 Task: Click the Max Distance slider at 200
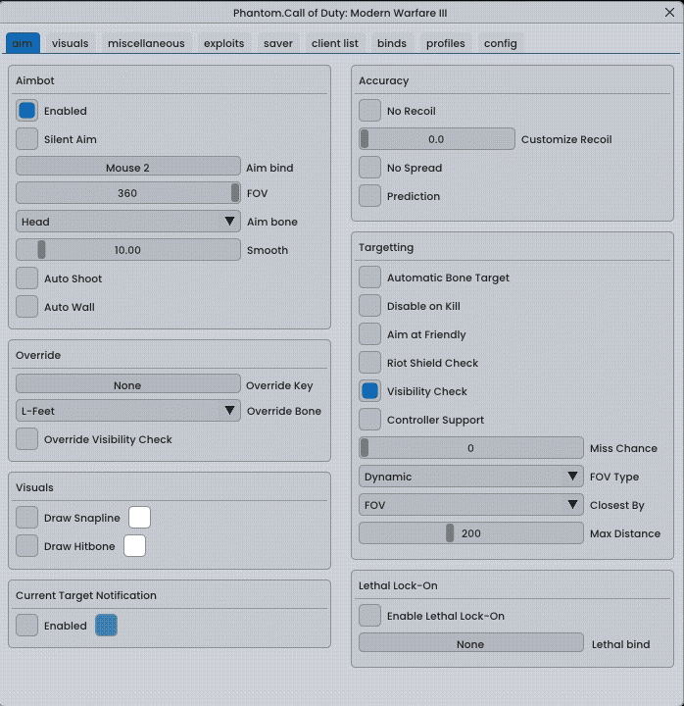point(471,533)
